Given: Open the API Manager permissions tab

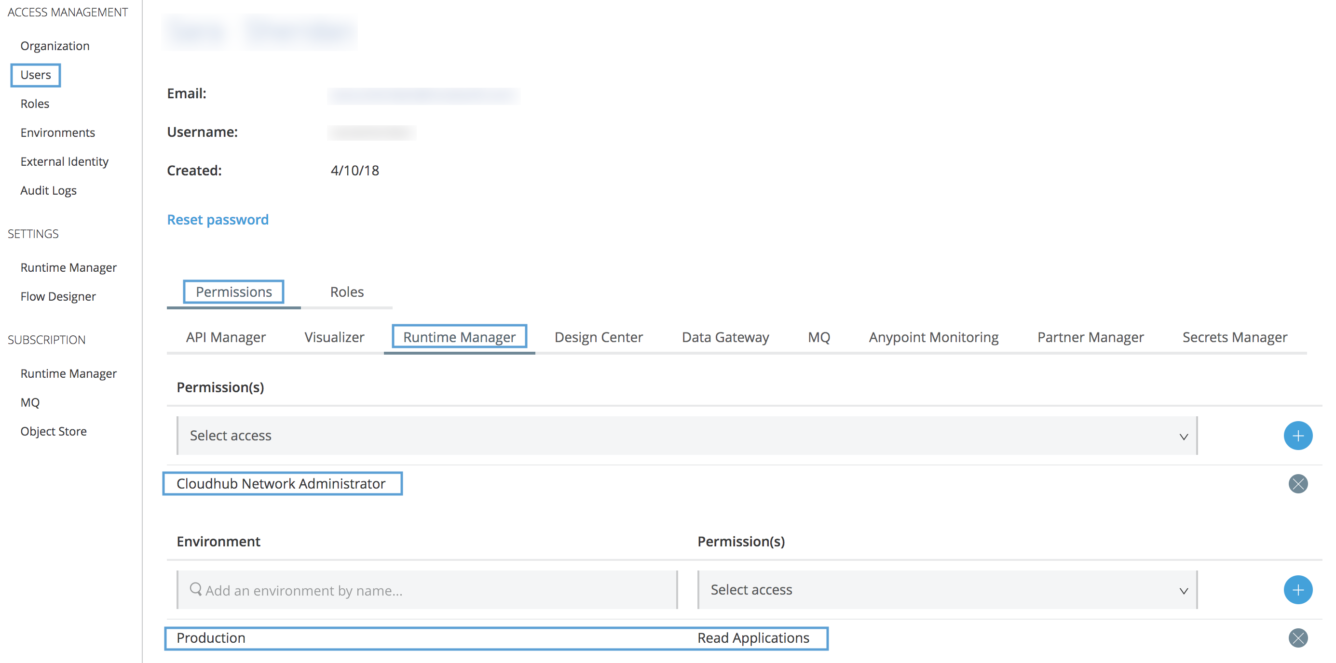Looking at the screenshot, I should (226, 337).
